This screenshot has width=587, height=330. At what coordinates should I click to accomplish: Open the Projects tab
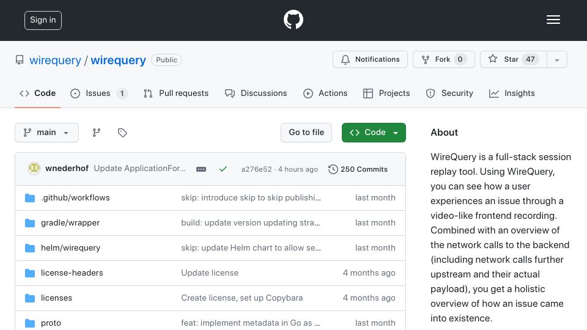point(386,93)
